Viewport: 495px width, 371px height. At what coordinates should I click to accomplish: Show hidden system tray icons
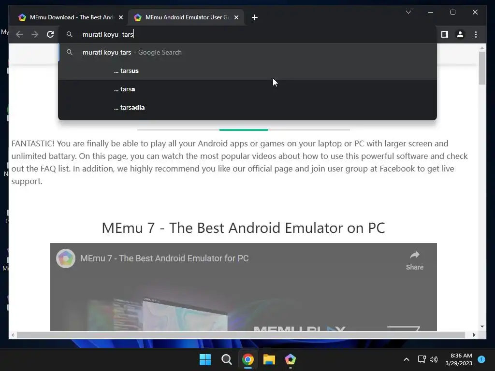pyautogui.click(x=407, y=359)
